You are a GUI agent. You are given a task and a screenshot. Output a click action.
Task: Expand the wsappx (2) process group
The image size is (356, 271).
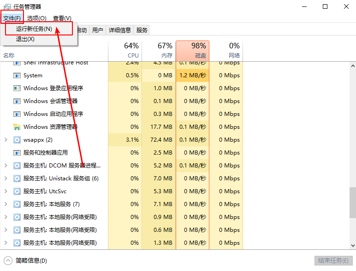pyautogui.click(x=6, y=140)
